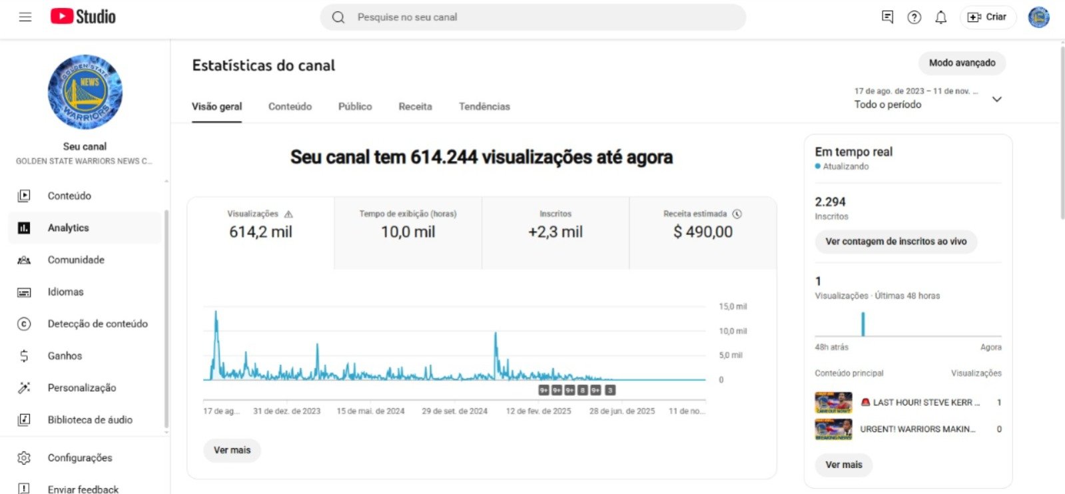Open the help question mark icon
This screenshot has width=1065, height=494.
pos(914,17)
